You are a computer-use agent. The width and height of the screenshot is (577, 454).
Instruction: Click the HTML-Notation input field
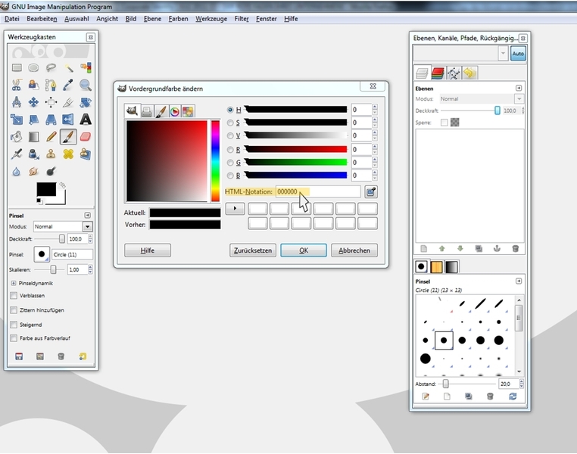click(318, 191)
